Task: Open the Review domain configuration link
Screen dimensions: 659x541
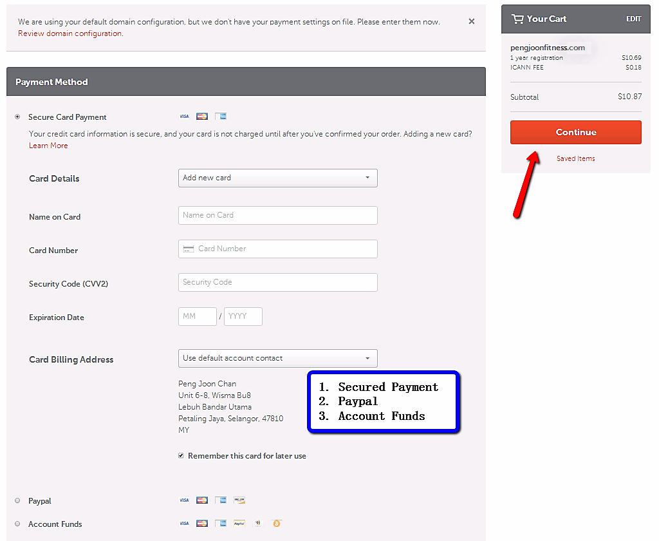Action: coord(70,33)
